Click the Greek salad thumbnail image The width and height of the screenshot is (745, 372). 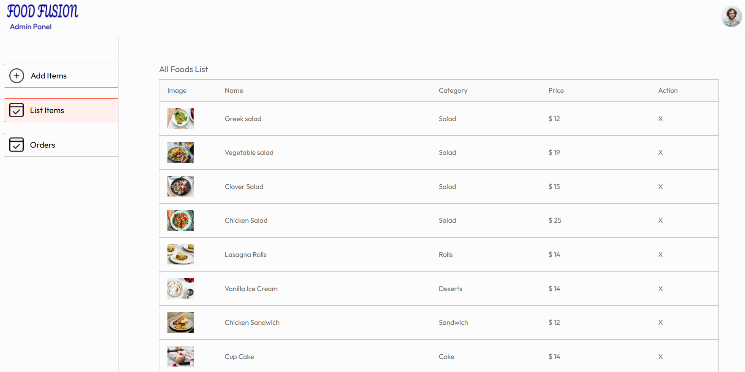181,119
